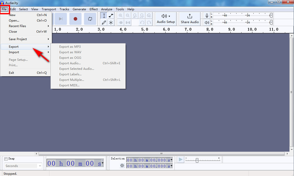Viewport: 294px width, 176px height.
Task: Choose Exit in the File menu
Action: click(x=26, y=73)
